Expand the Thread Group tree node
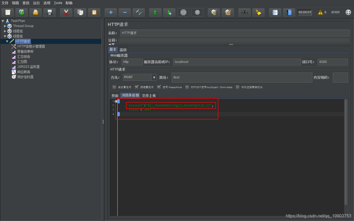The width and height of the screenshot is (354, 221). [5, 26]
